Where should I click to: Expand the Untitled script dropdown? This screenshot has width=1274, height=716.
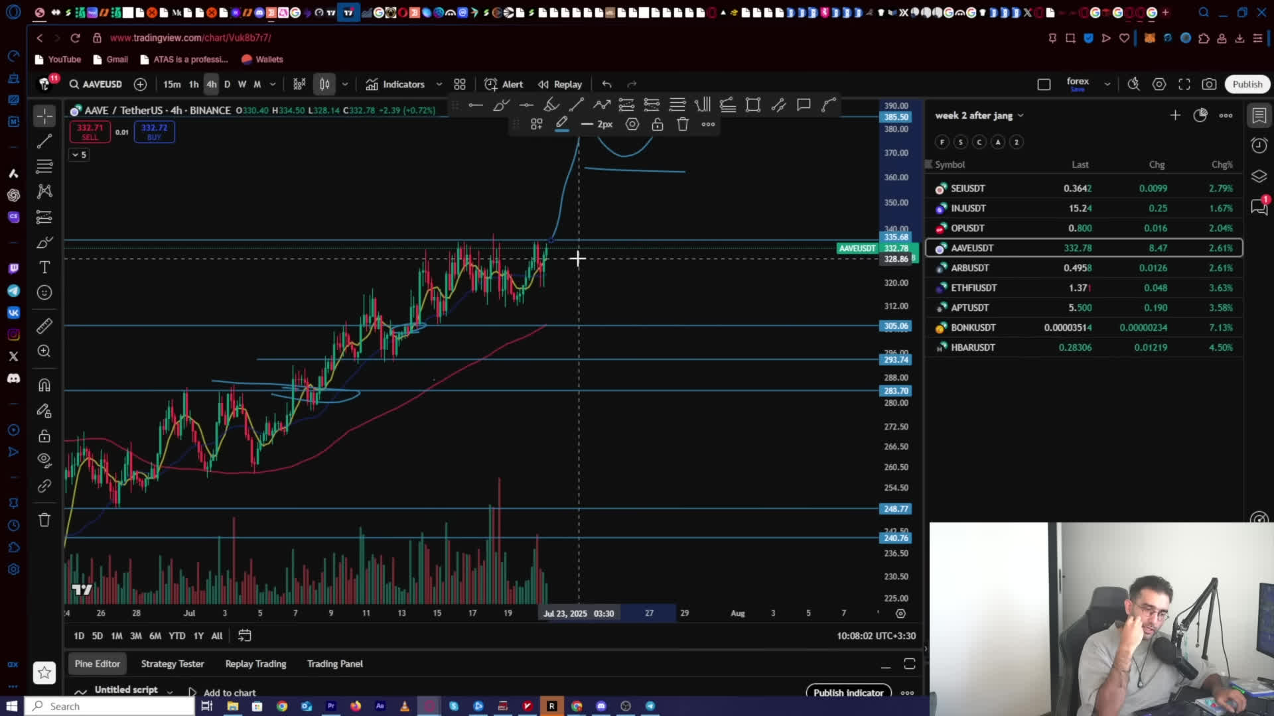tap(170, 691)
